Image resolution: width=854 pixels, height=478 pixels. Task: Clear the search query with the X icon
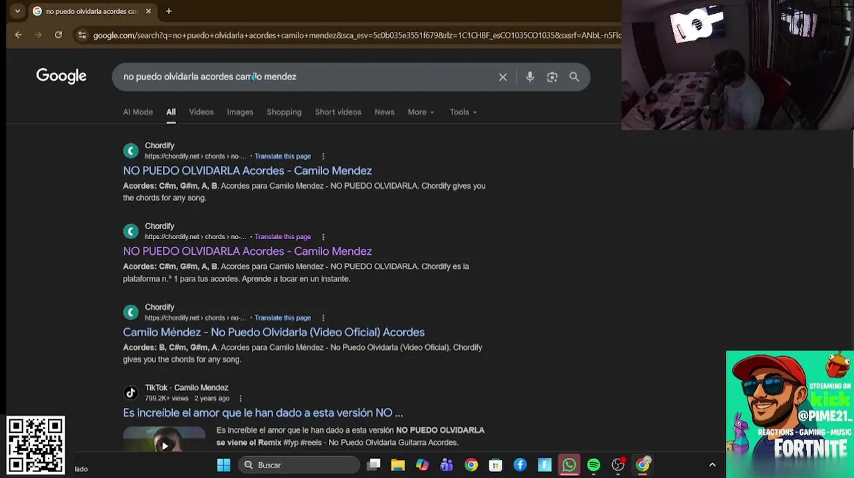503,77
